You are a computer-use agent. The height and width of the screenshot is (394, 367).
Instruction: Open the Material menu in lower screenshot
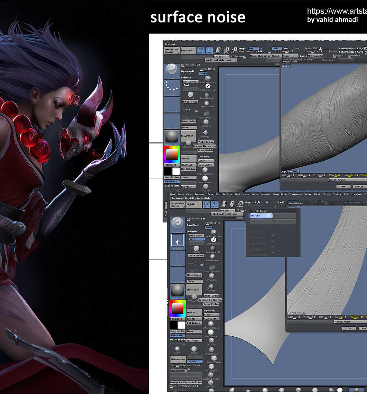point(265,194)
